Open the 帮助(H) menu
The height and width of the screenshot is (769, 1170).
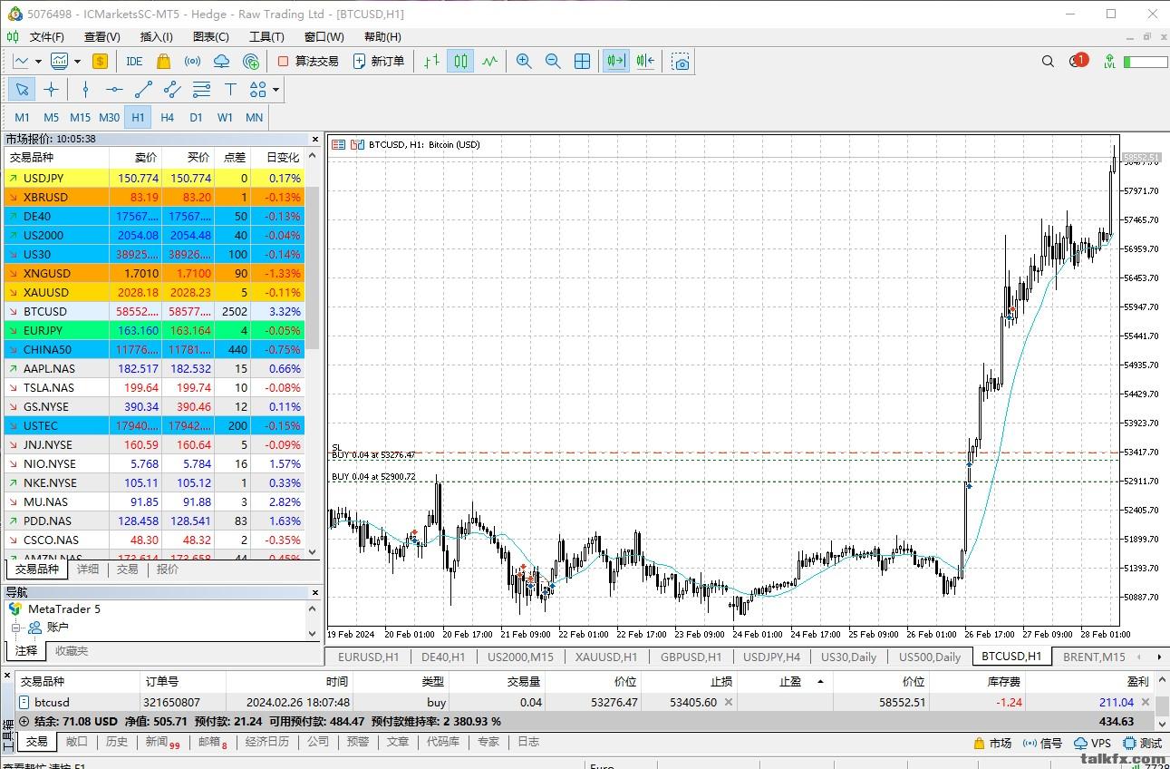[x=382, y=37]
